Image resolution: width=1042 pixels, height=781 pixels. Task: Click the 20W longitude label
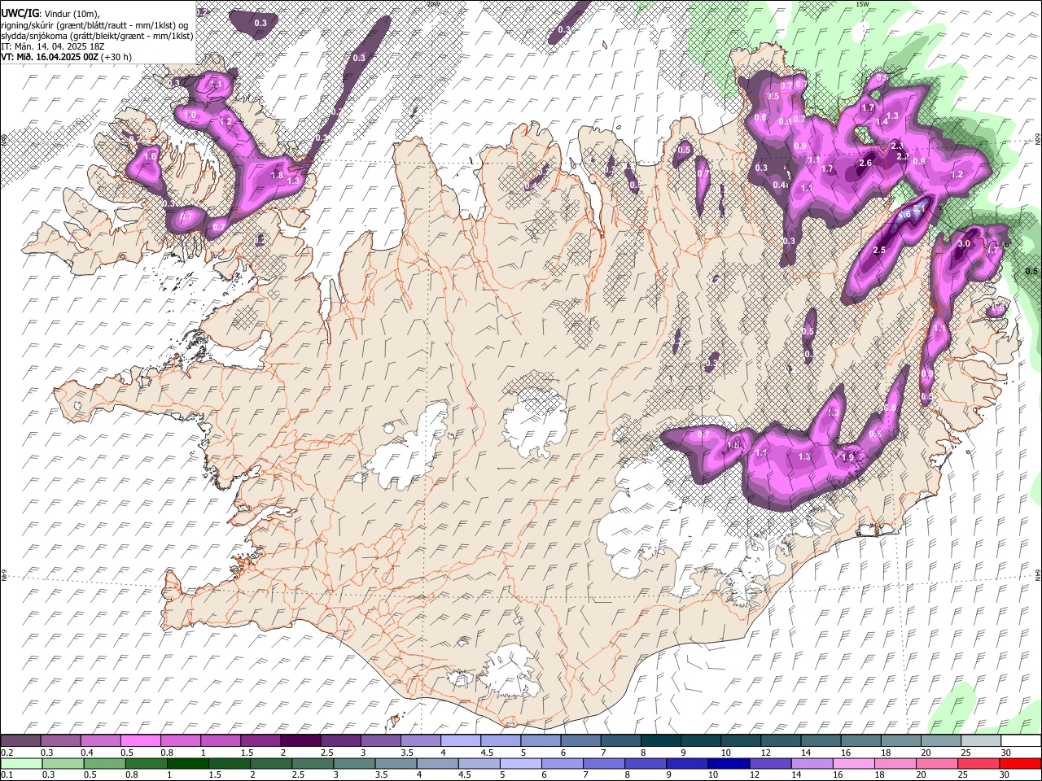tap(433, 4)
